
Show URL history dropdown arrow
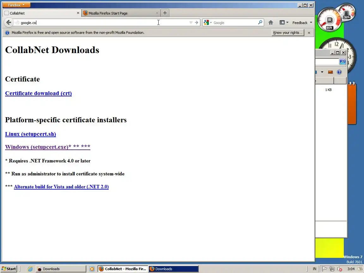[x=191, y=22]
